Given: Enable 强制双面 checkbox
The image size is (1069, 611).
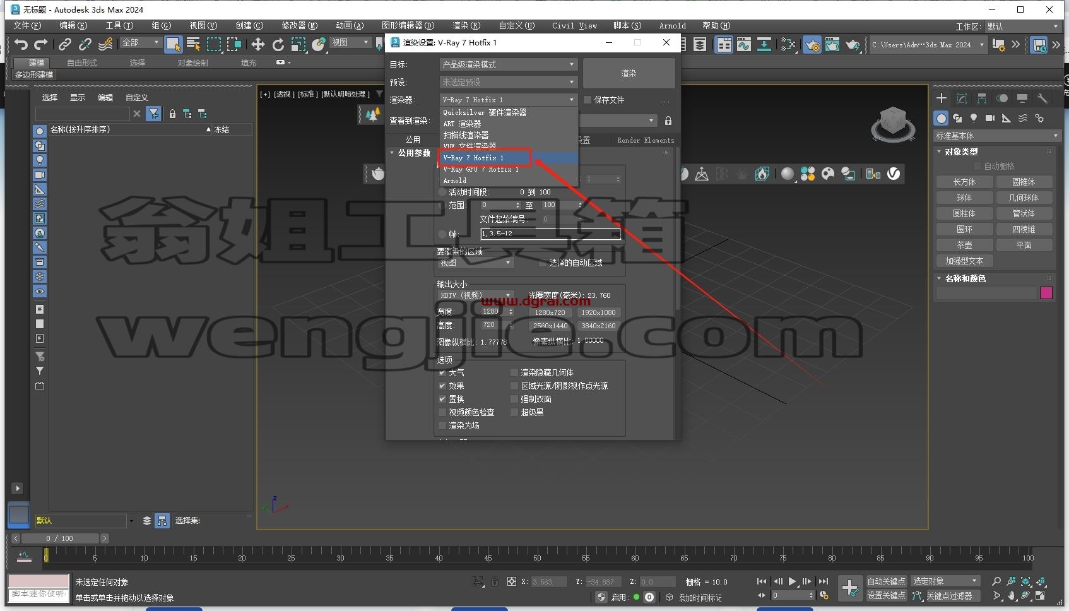Looking at the screenshot, I should (514, 399).
